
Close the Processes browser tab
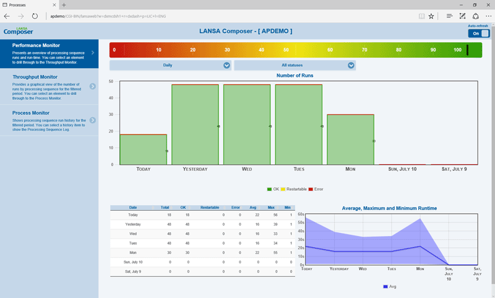click(x=54, y=5)
